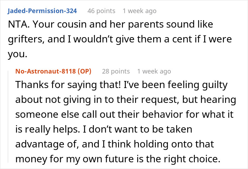Open the Jaded-Permission-324 user profile
This screenshot has height=169, width=248.
pos(42,11)
